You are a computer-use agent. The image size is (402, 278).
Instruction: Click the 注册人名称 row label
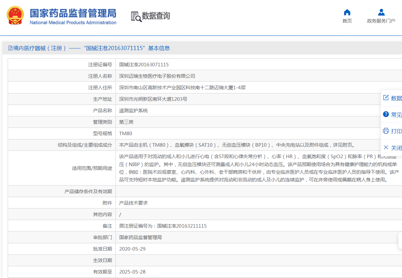[x=100, y=76]
